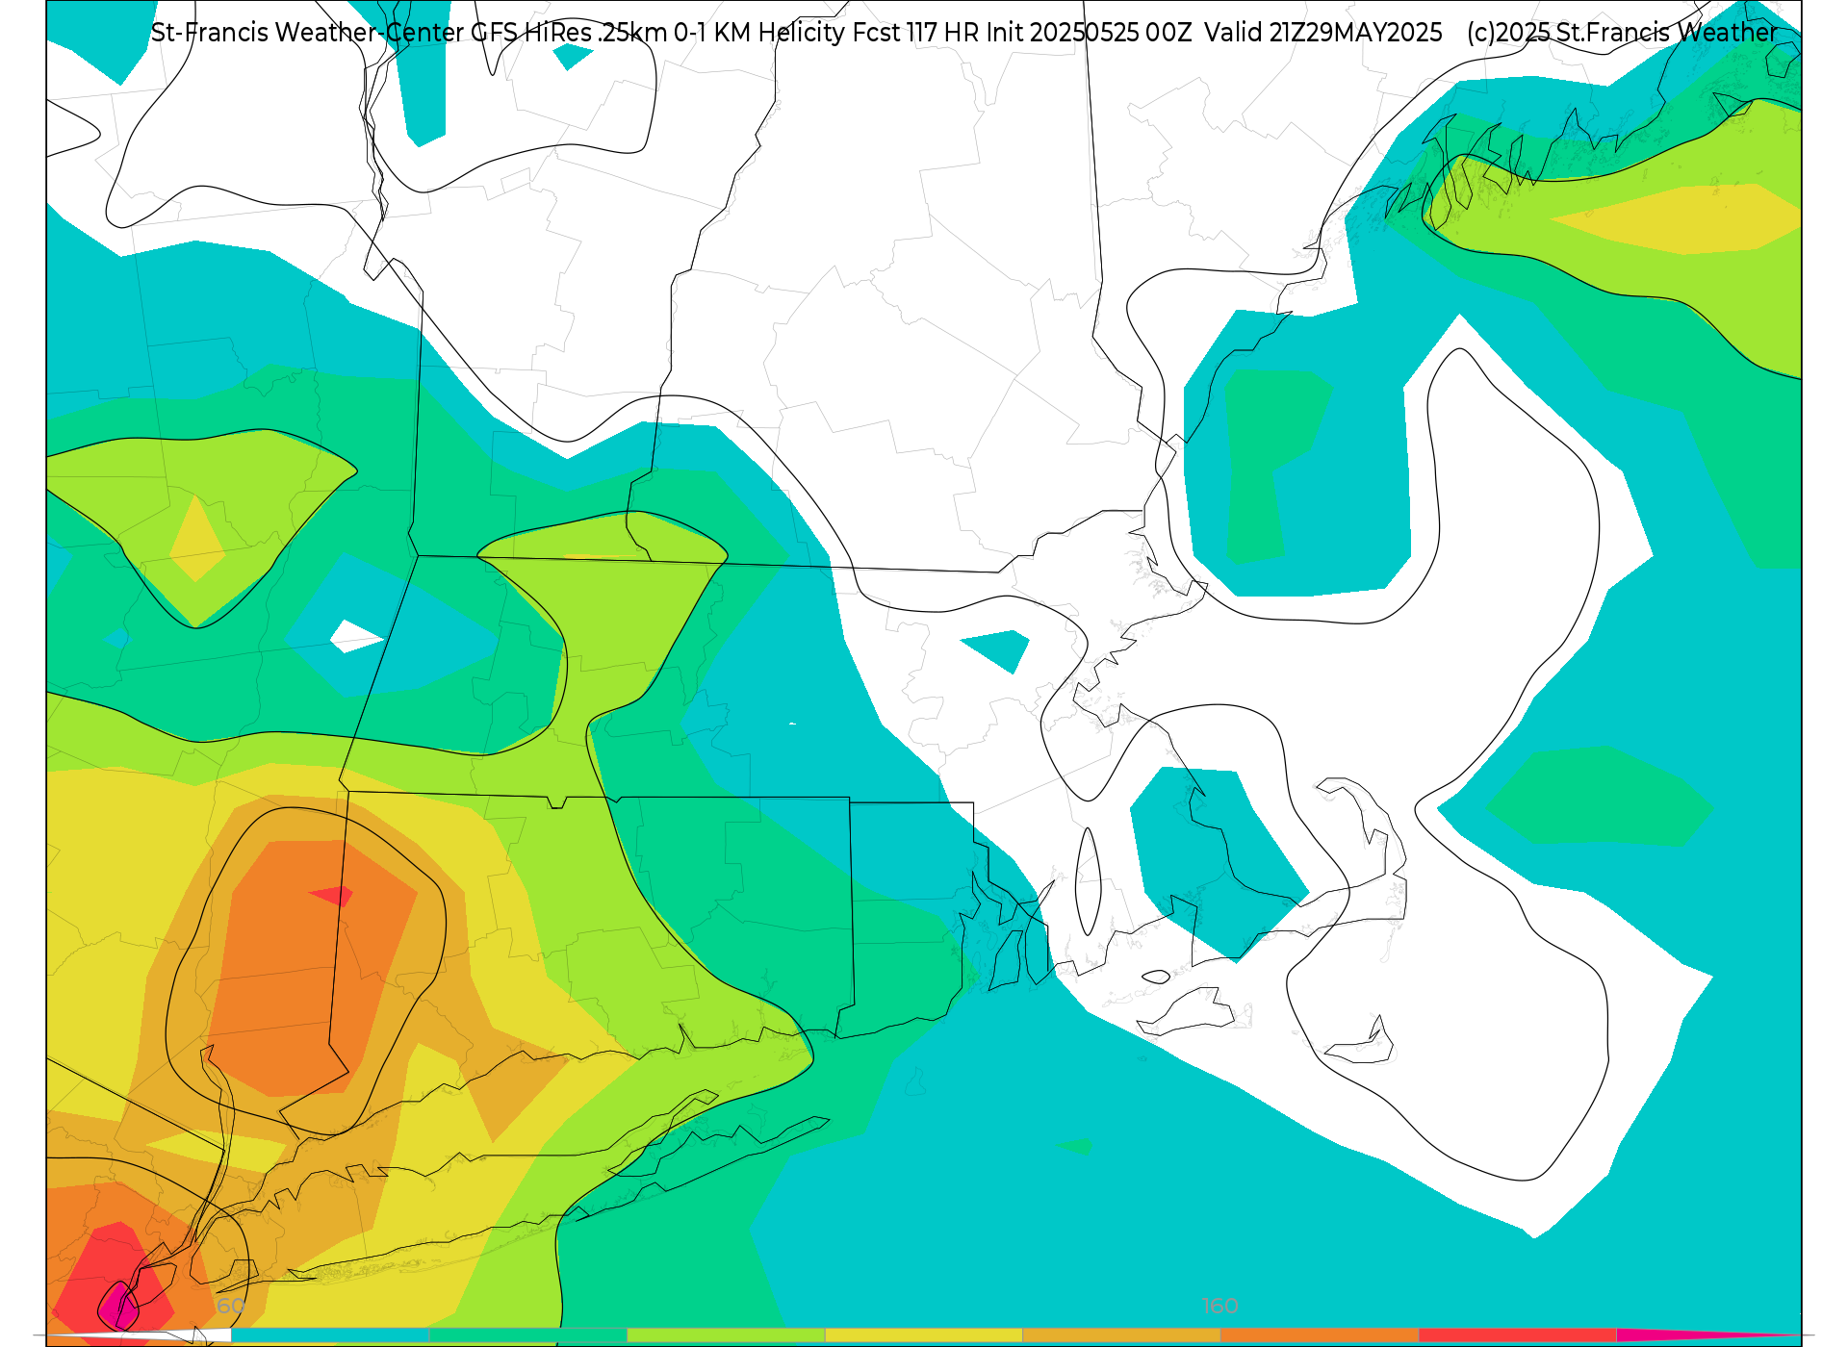1848x1347 pixels.
Task: Click 'GFS HiRes .25km' in the title
Action: [569, 33]
